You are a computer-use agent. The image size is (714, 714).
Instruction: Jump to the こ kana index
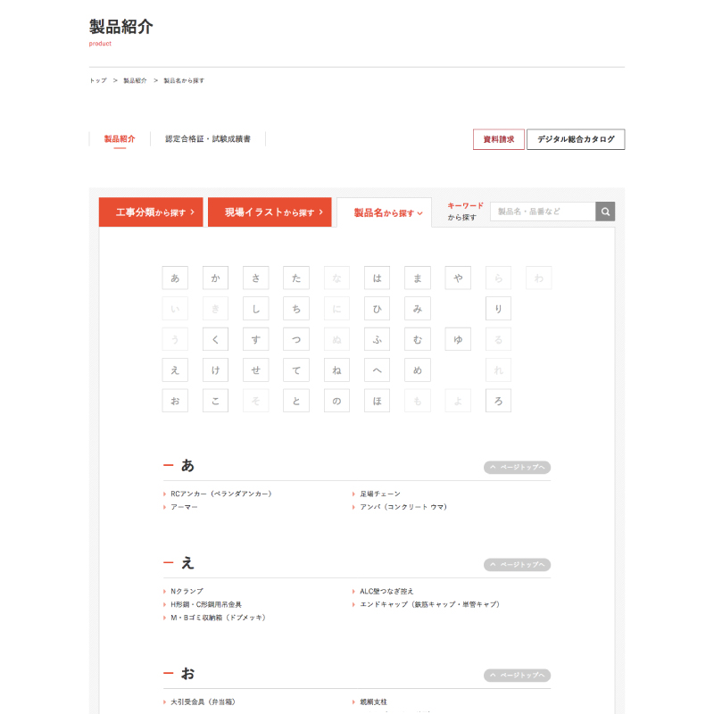click(x=215, y=401)
